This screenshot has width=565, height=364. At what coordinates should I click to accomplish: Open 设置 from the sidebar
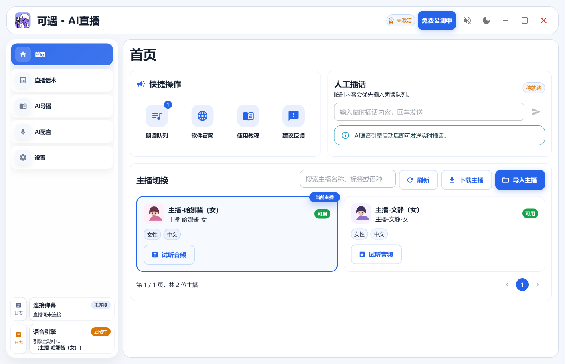click(62, 158)
